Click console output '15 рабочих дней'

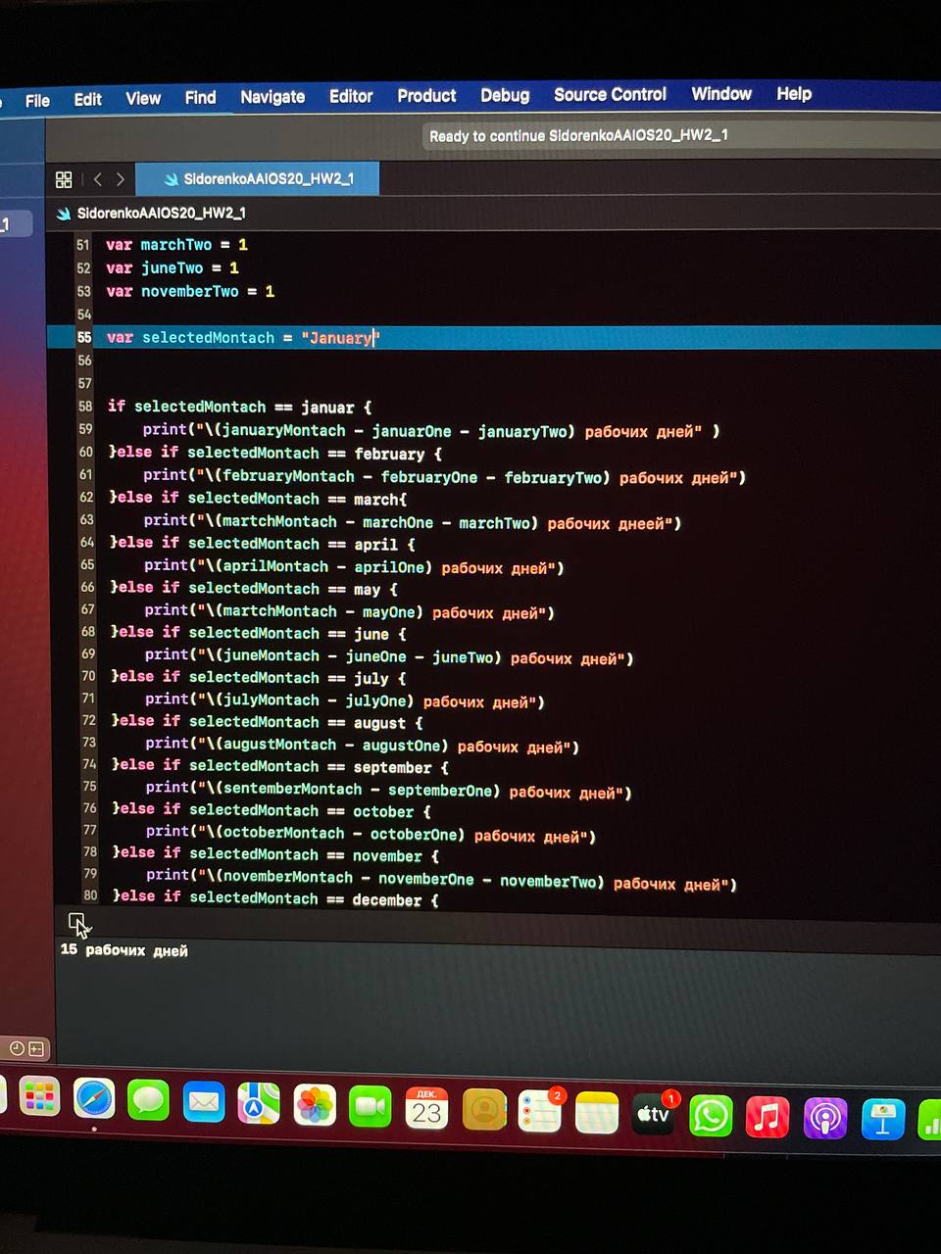click(x=124, y=949)
